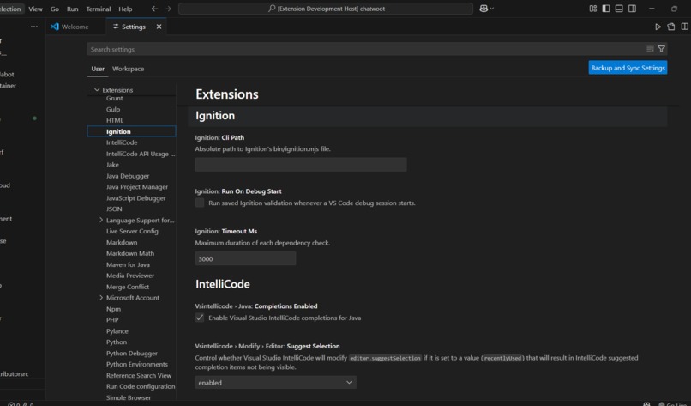
Task: Toggle the primary side bar layout icon
Action: pos(606,9)
